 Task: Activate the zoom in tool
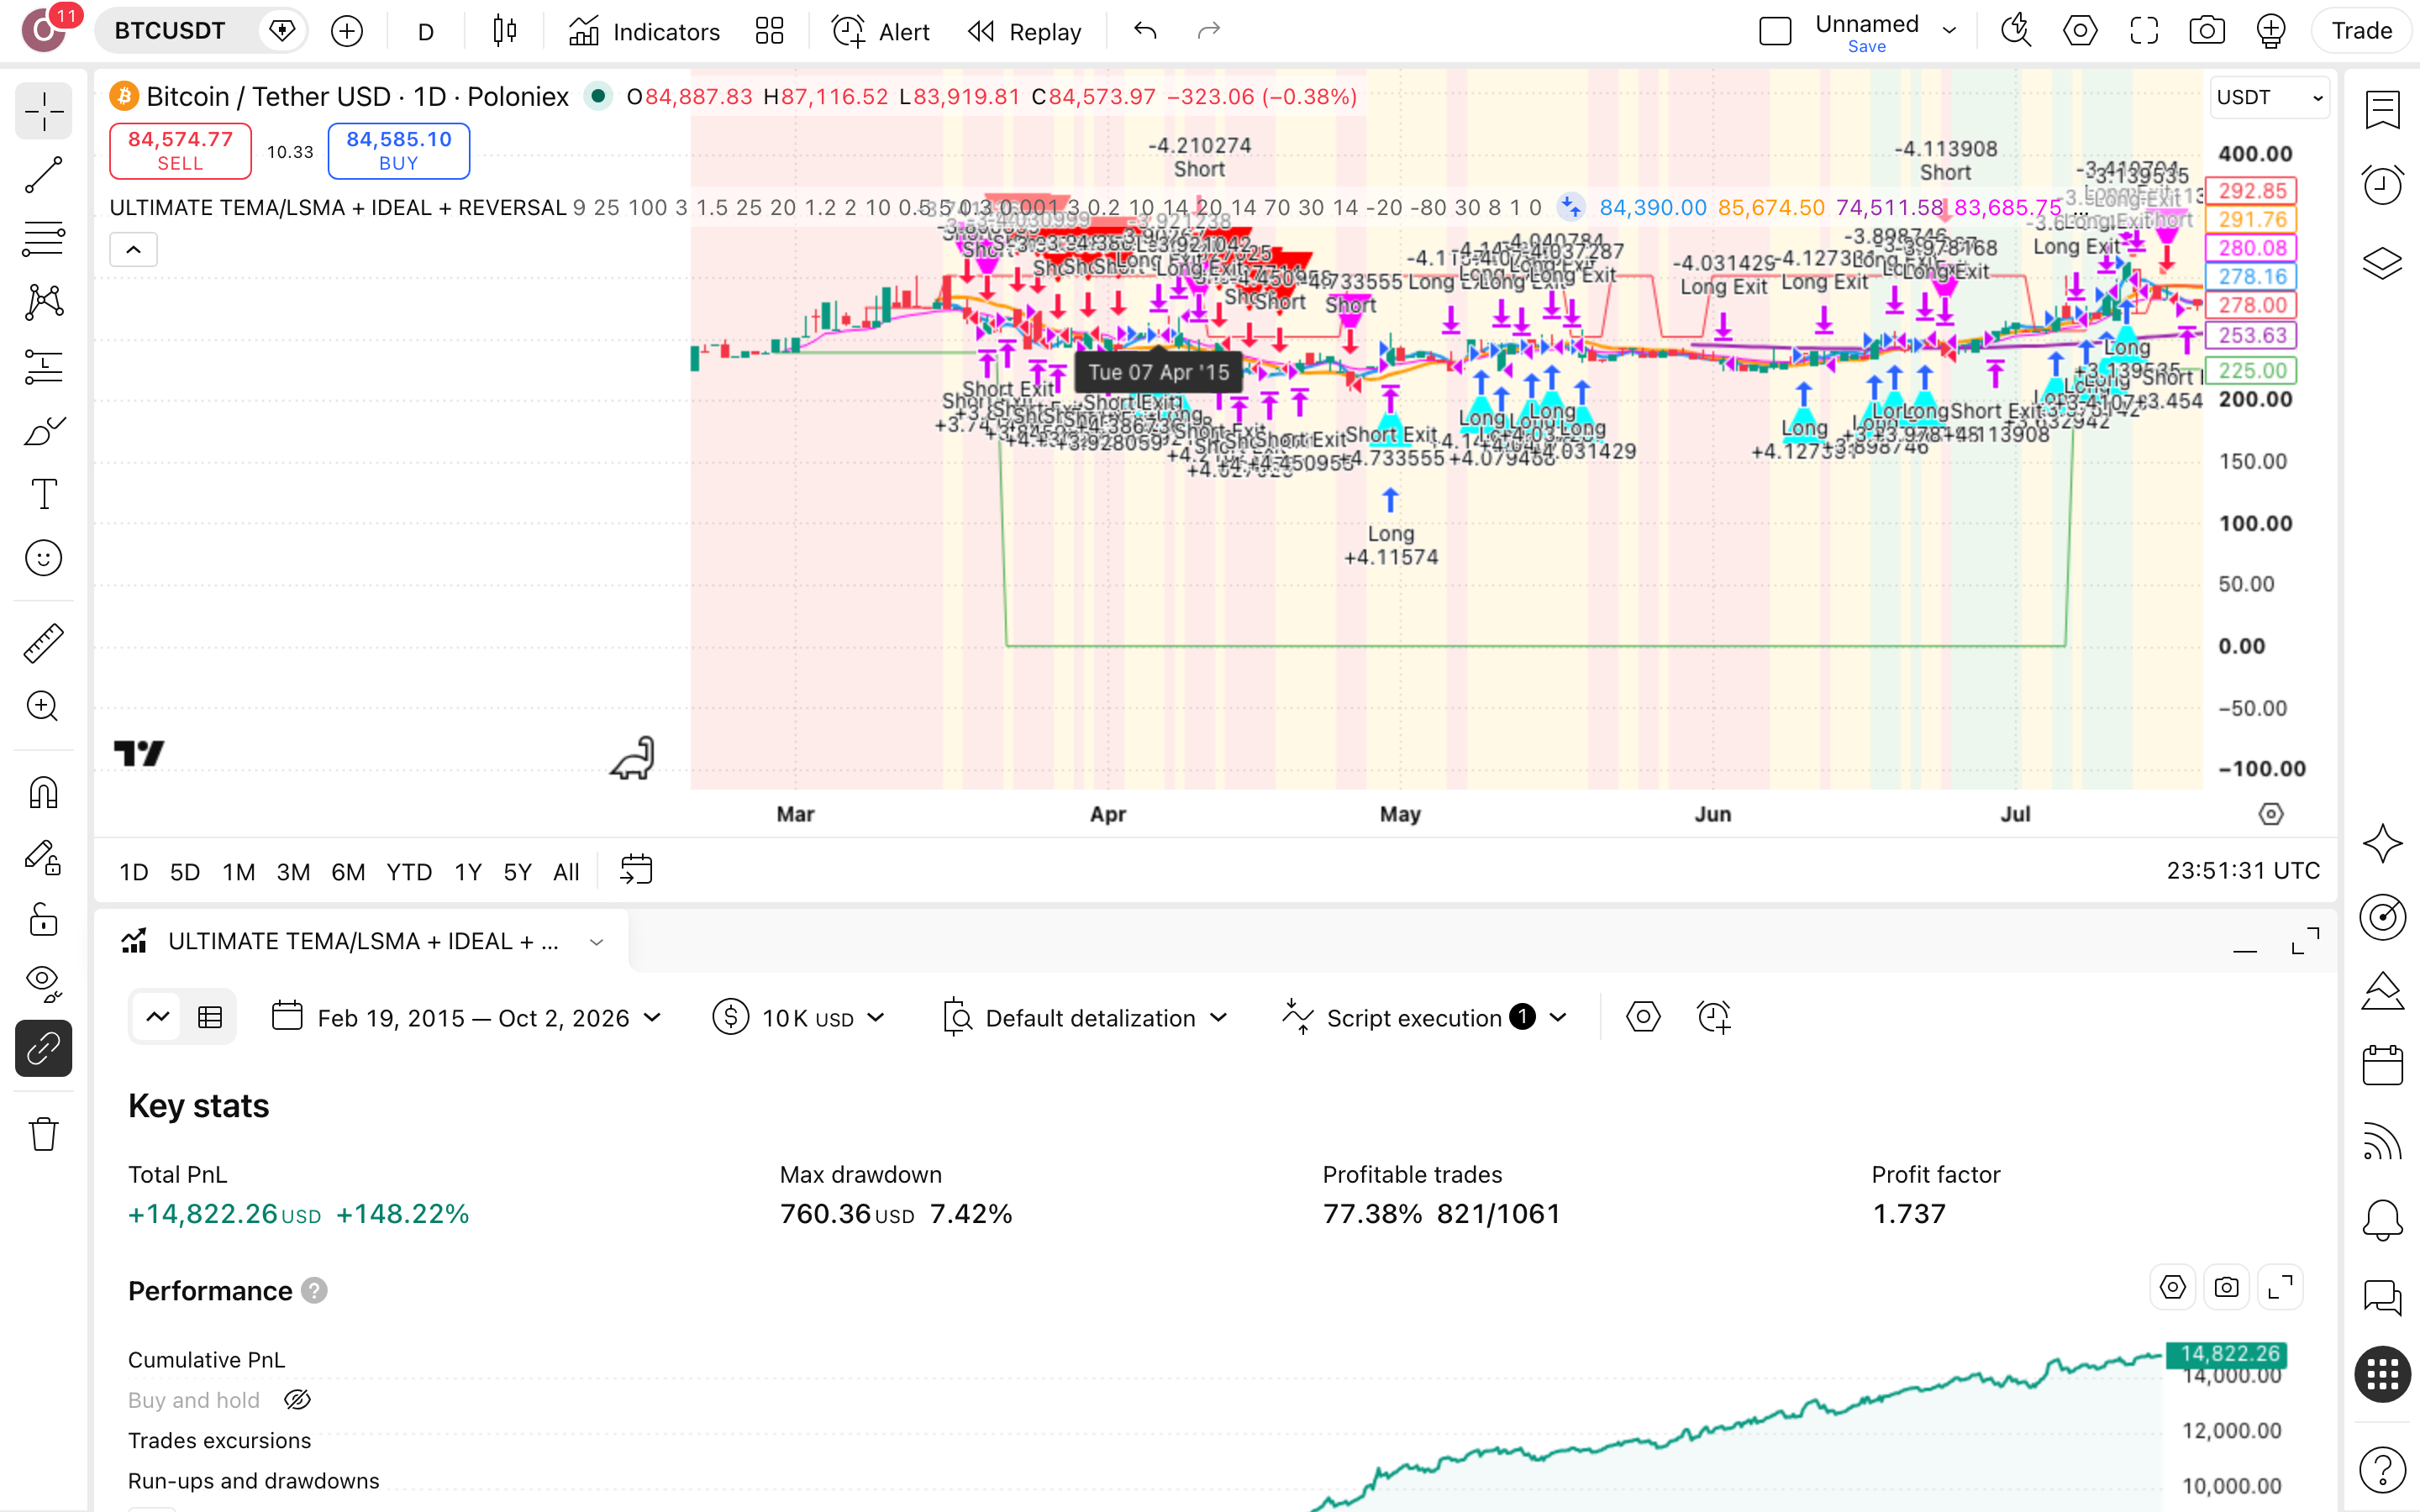tap(44, 706)
